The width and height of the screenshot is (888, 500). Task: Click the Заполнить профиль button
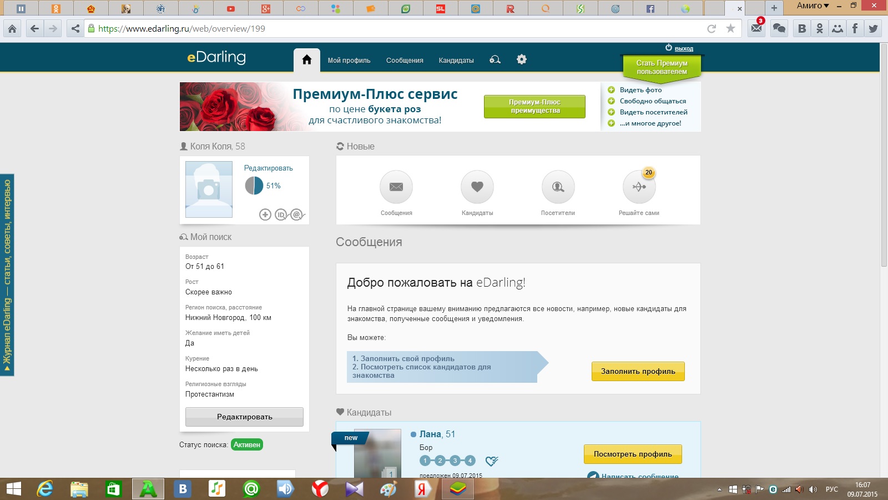(x=638, y=371)
